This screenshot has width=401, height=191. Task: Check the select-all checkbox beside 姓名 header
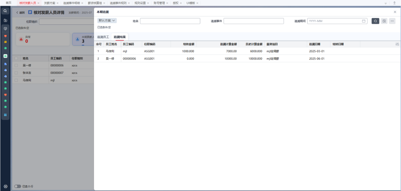point(16,58)
